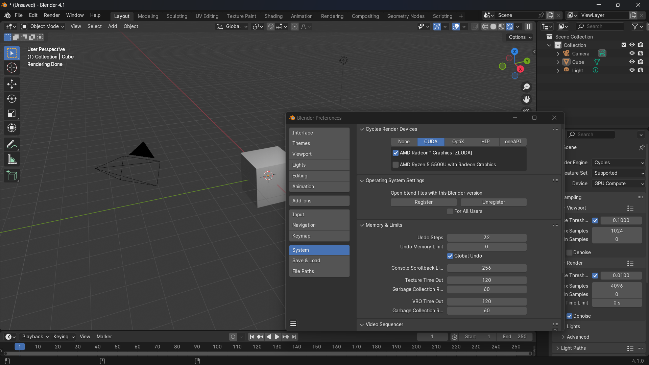Select the Annotate tool
This screenshot has width=649, height=365.
12,145
